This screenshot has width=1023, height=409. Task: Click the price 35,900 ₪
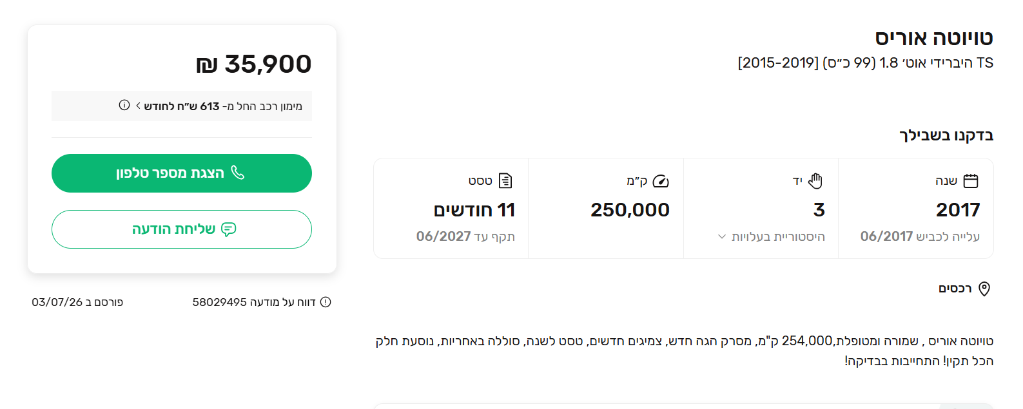(x=254, y=64)
